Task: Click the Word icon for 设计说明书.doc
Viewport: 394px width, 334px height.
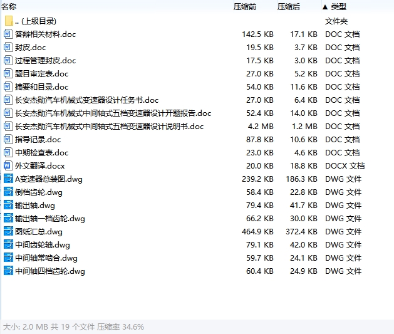Action: coord(8,126)
